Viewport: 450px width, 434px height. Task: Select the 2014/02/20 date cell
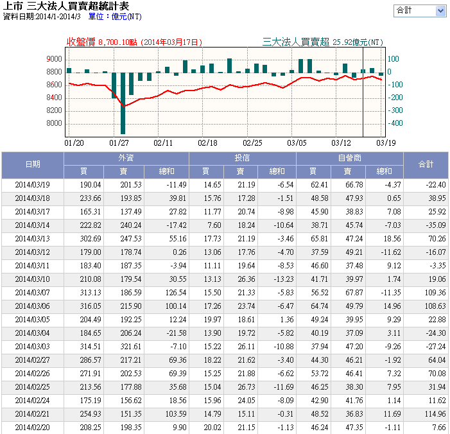(x=33, y=428)
